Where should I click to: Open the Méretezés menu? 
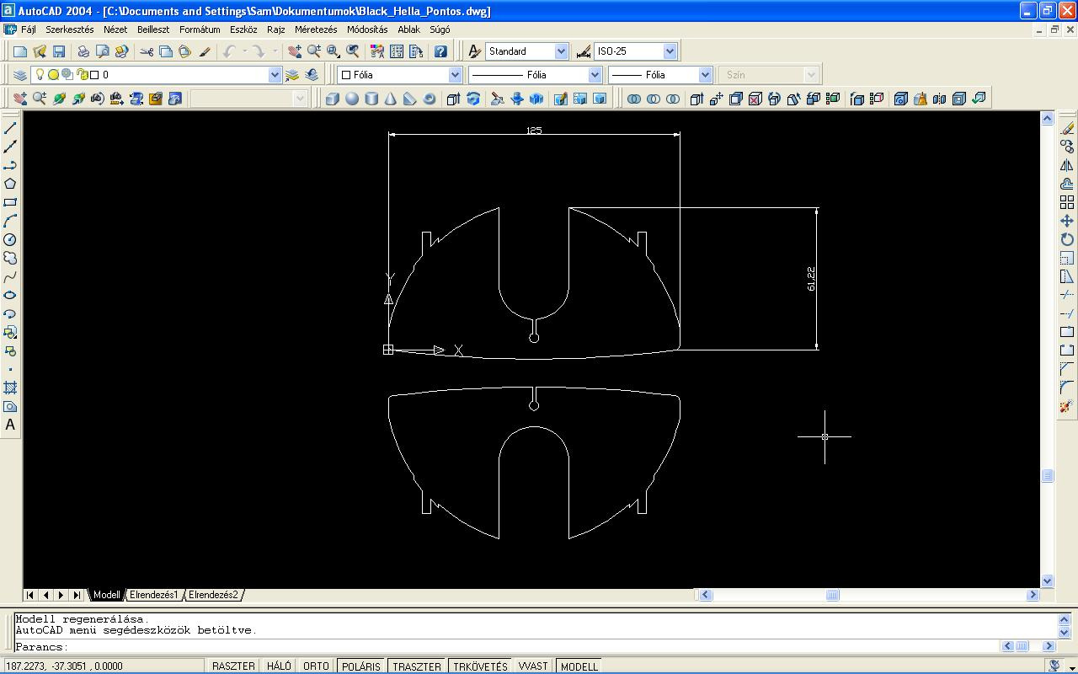tap(316, 29)
